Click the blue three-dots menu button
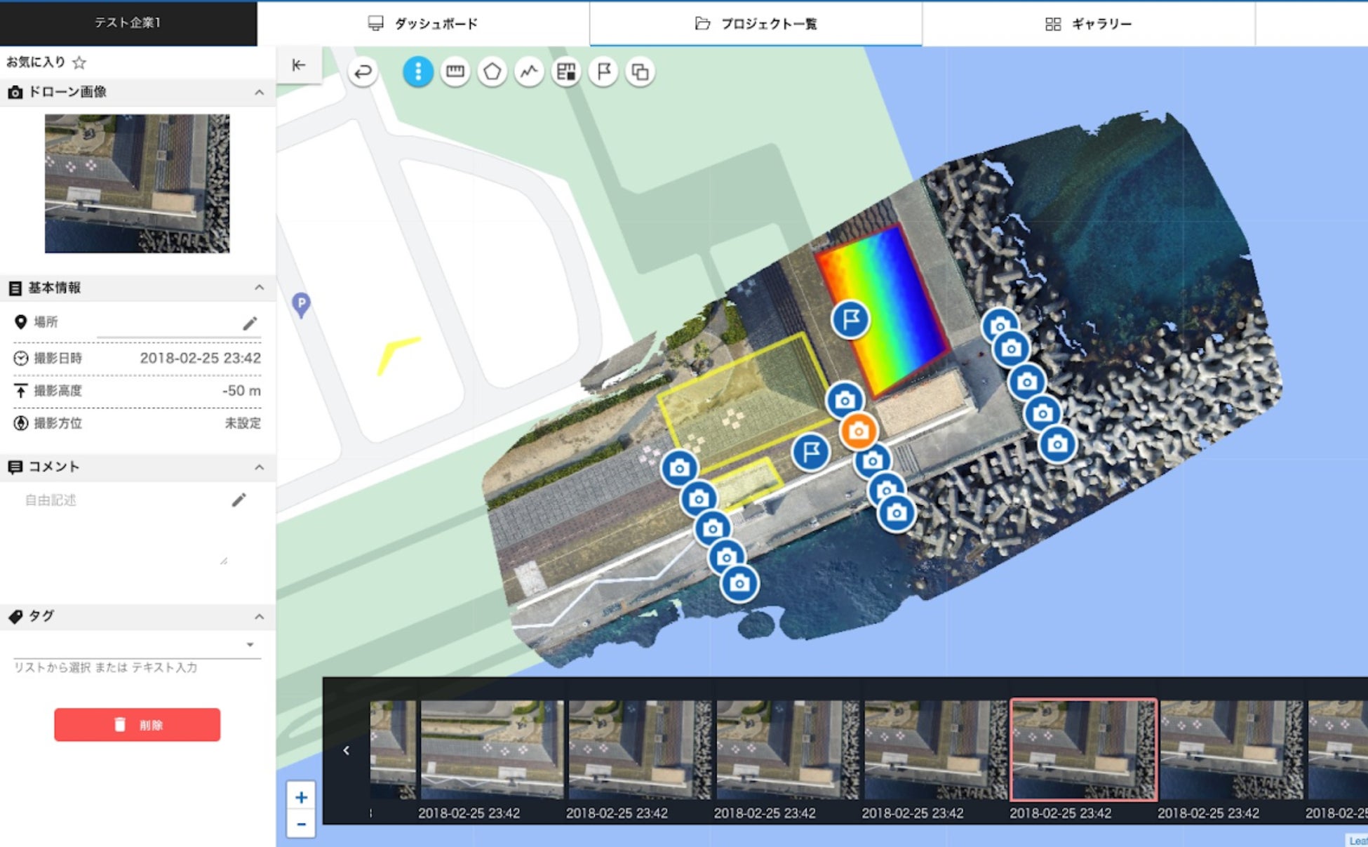 coord(418,72)
